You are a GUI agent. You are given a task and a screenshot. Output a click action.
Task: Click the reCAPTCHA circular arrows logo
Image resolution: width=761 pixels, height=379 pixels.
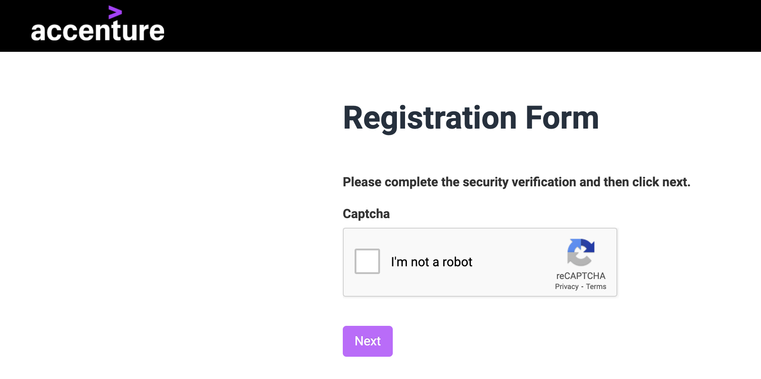(581, 252)
